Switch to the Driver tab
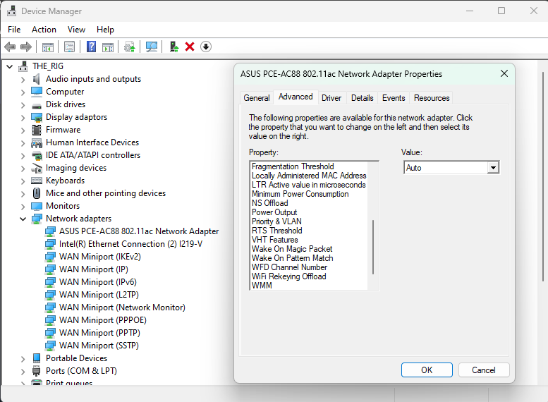The width and height of the screenshot is (548, 402). (331, 98)
